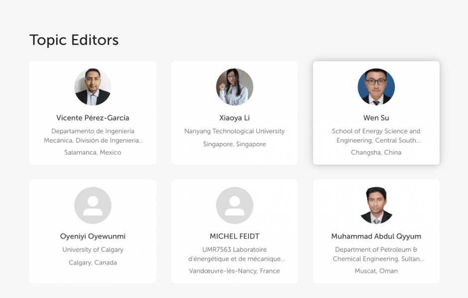Image resolution: width=468 pixels, height=298 pixels.
Task: Click the School of Energy Science affiliation
Action: [376, 136]
